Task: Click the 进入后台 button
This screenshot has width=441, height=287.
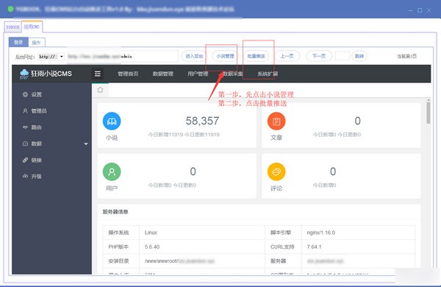Action: click(x=194, y=56)
